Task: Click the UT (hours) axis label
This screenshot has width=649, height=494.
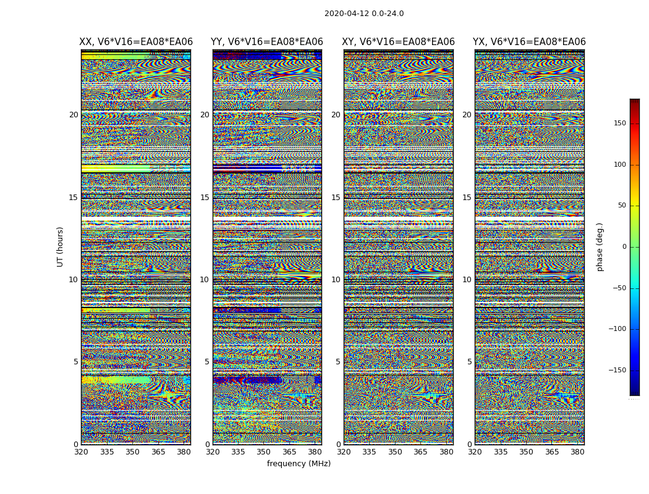Action: [60, 247]
